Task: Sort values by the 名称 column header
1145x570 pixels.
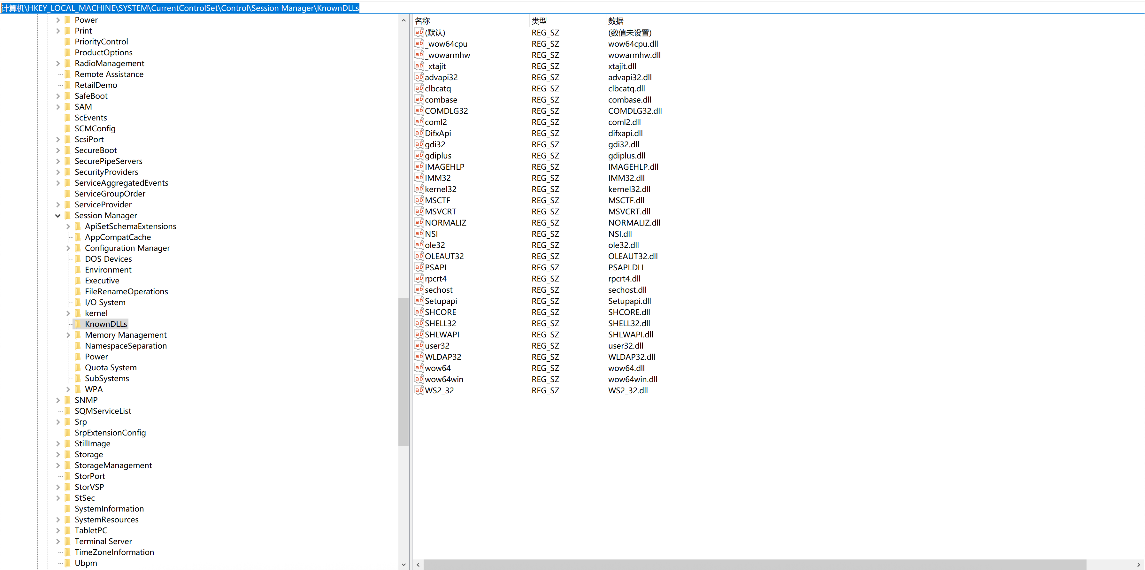Action: (x=422, y=21)
